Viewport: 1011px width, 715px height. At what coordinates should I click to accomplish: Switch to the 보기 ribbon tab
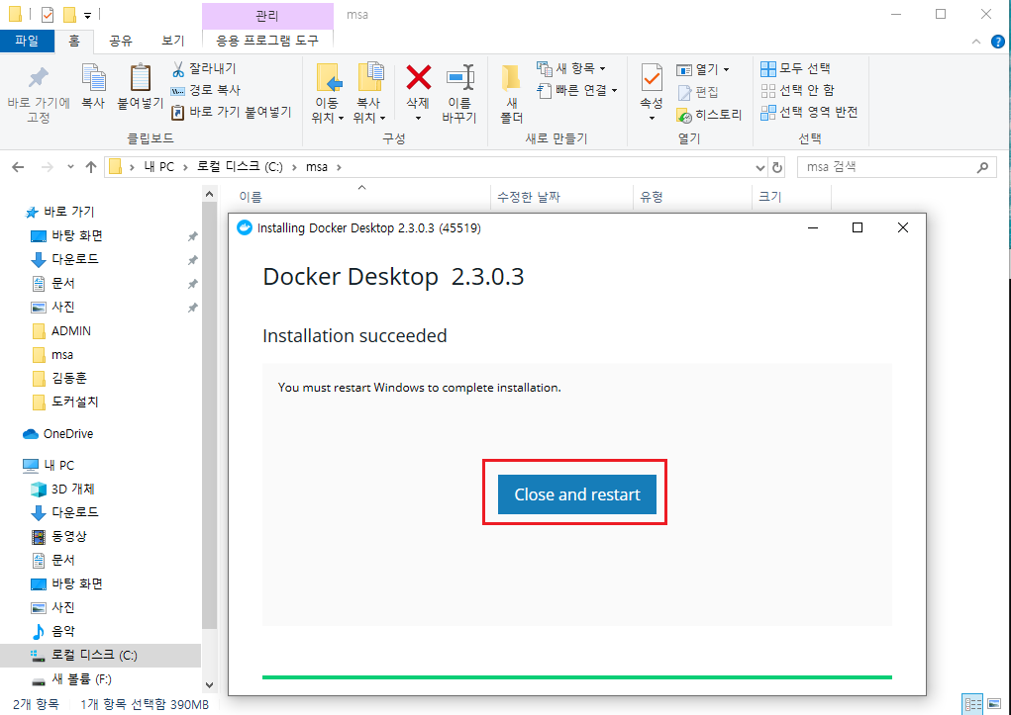(x=173, y=41)
